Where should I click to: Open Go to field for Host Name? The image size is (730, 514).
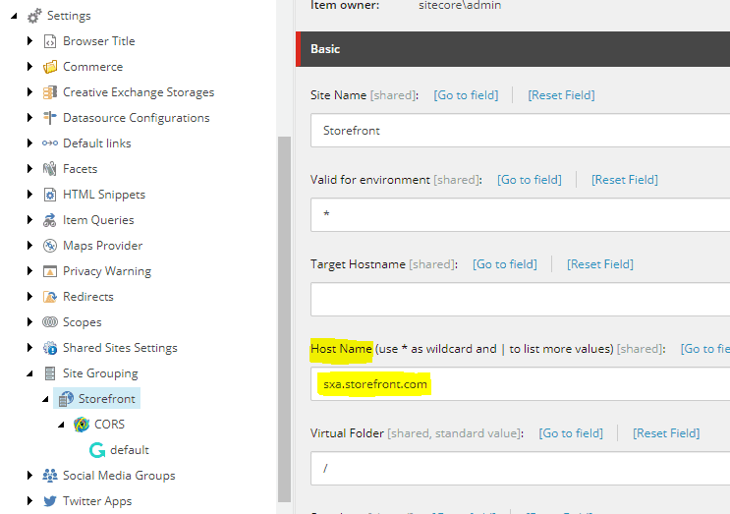pyautogui.click(x=704, y=349)
